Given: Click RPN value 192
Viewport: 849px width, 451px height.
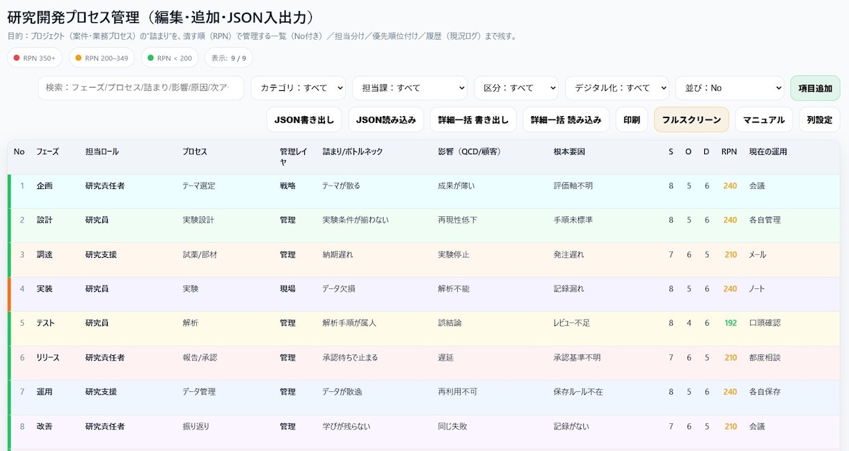Looking at the screenshot, I should click(x=730, y=322).
